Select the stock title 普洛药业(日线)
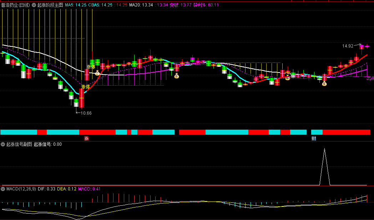 pos(15,5)
